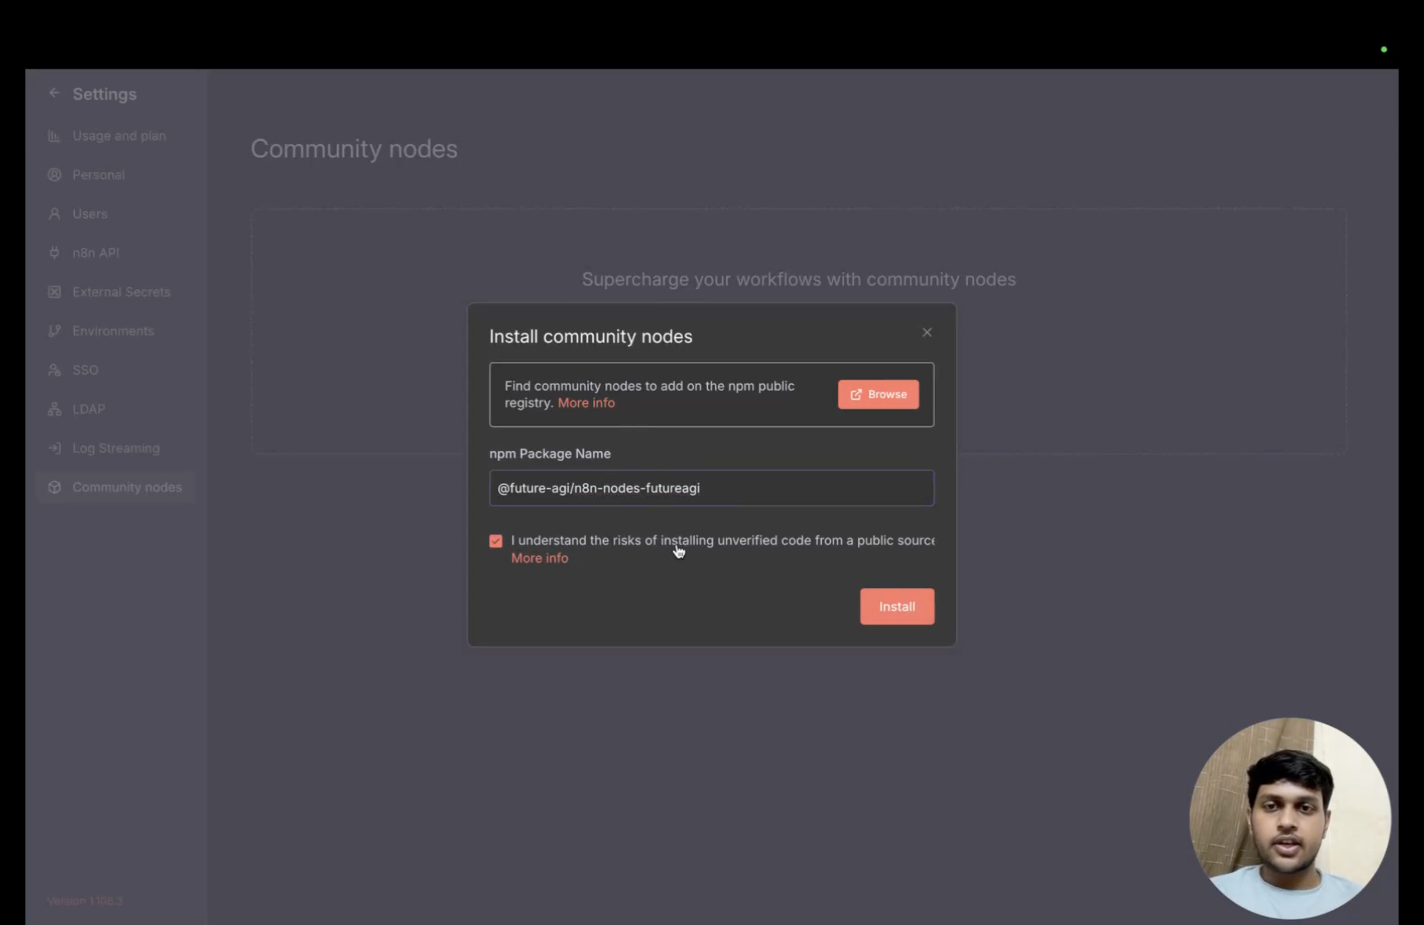Close the Install community nodes dialog
The image size is (1424, 925).
[x=926, y=332]
